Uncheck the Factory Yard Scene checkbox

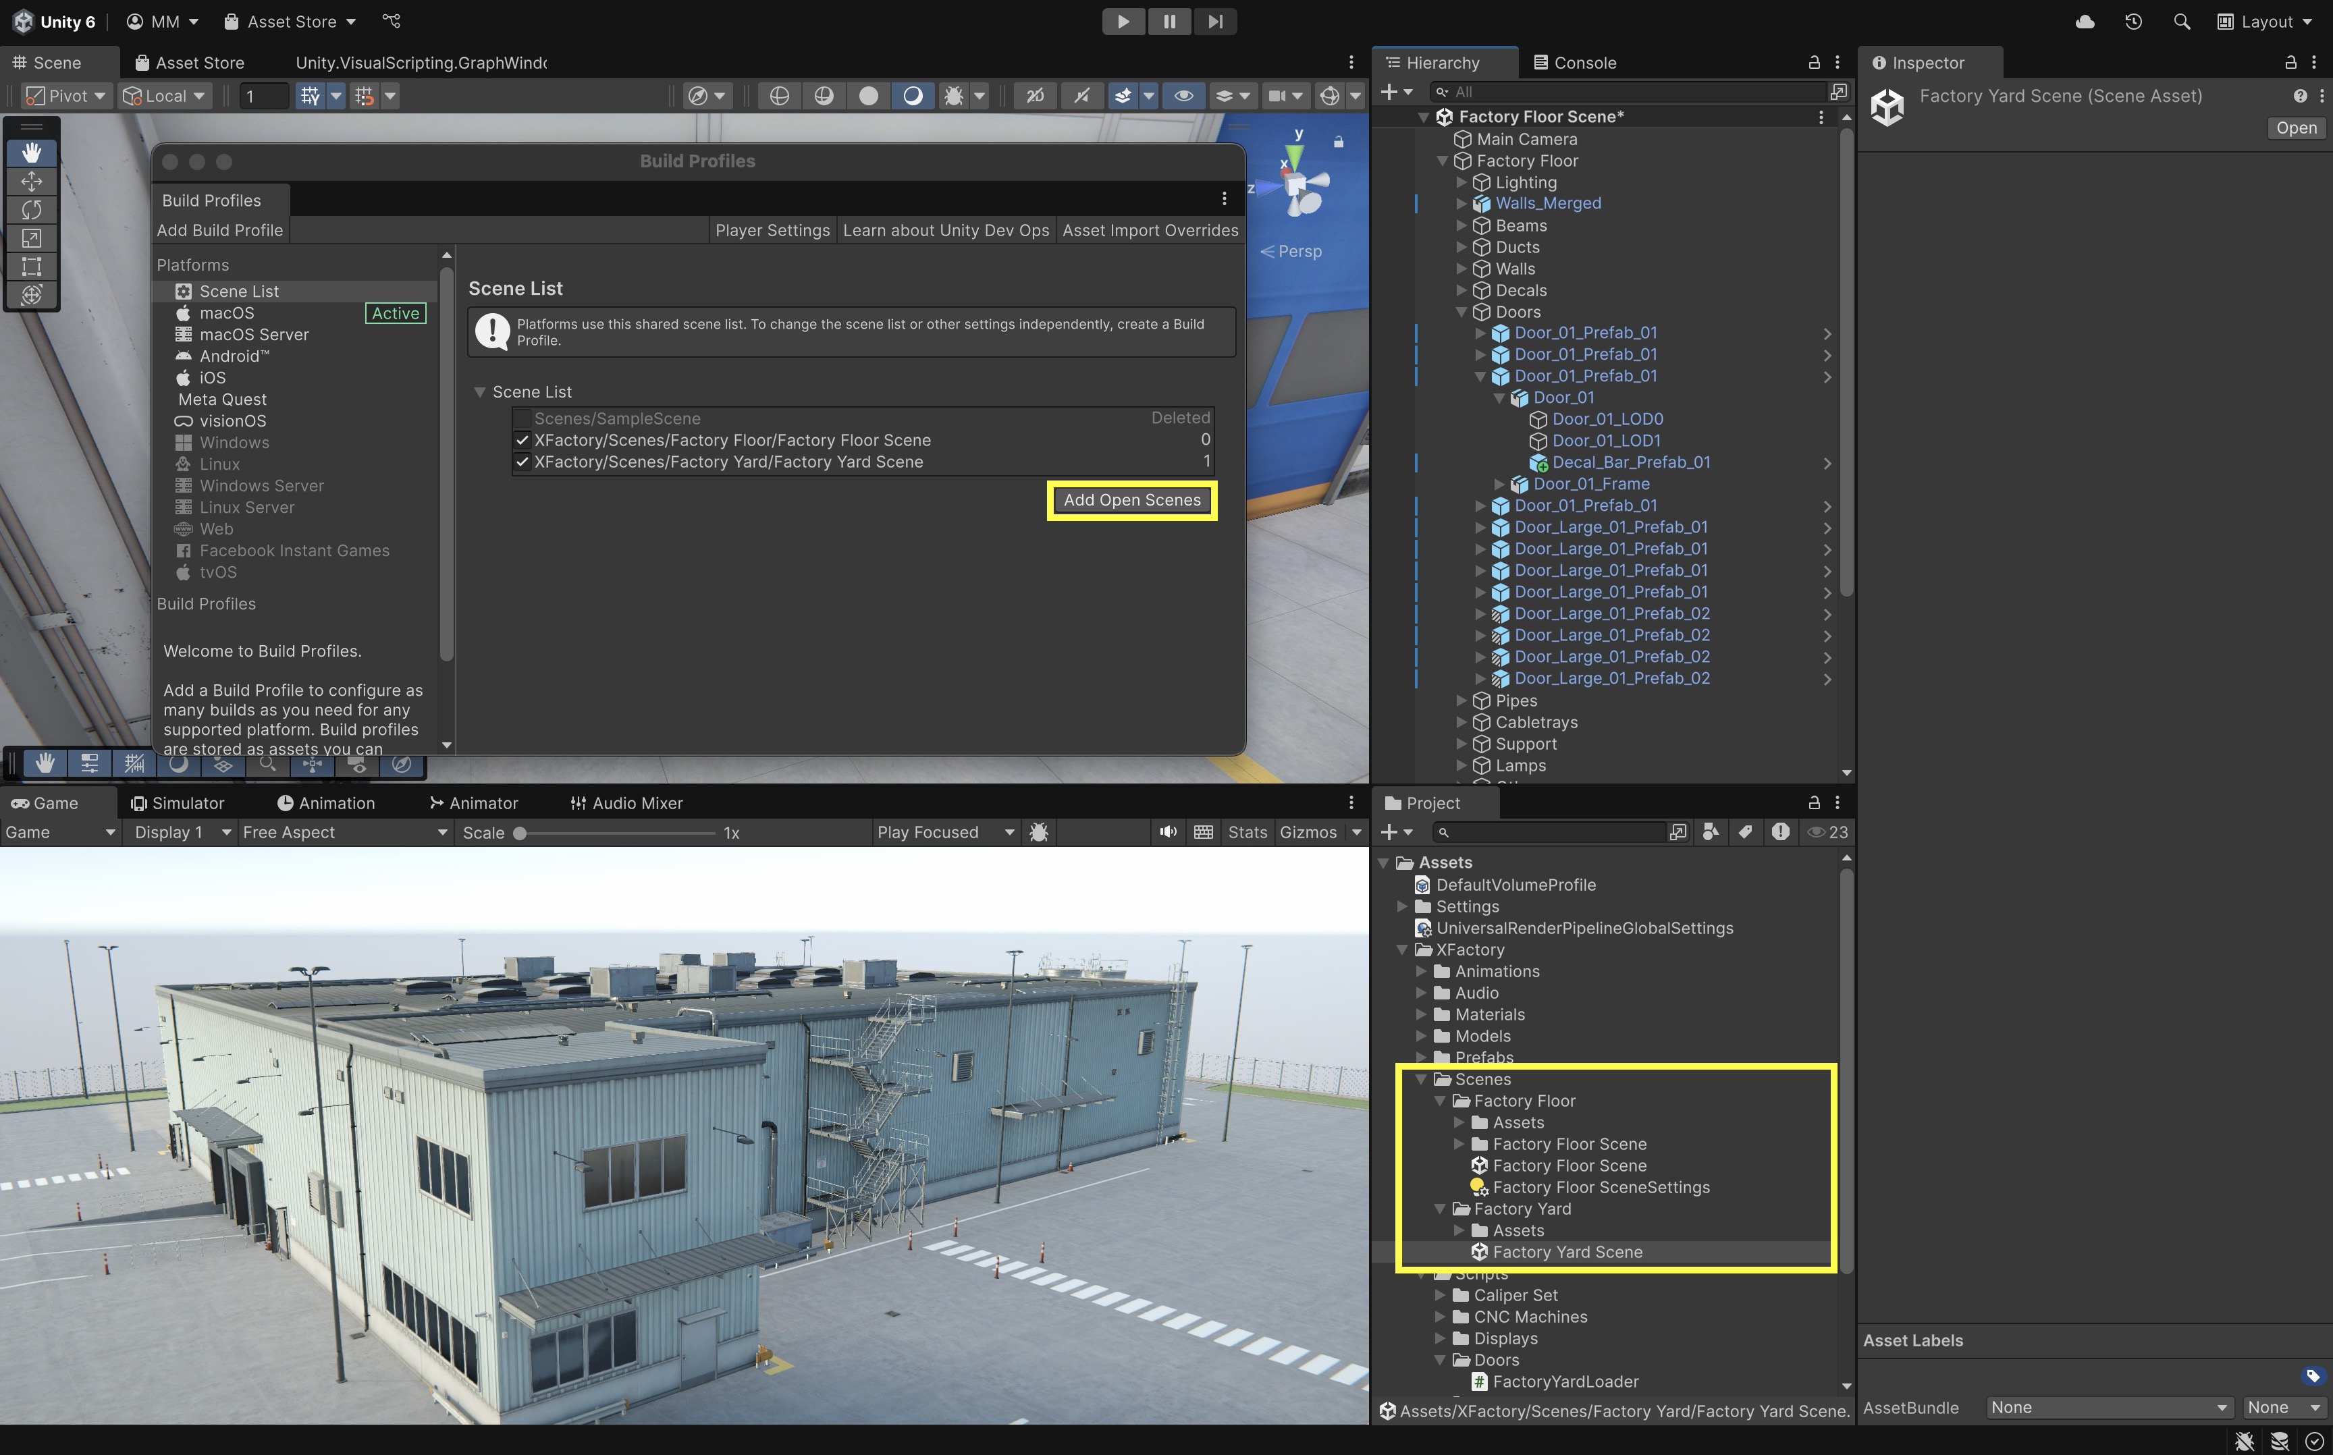pyautogui.click(x=522, y=462)
